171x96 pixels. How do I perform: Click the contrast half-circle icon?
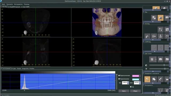(x=146, y=65)
